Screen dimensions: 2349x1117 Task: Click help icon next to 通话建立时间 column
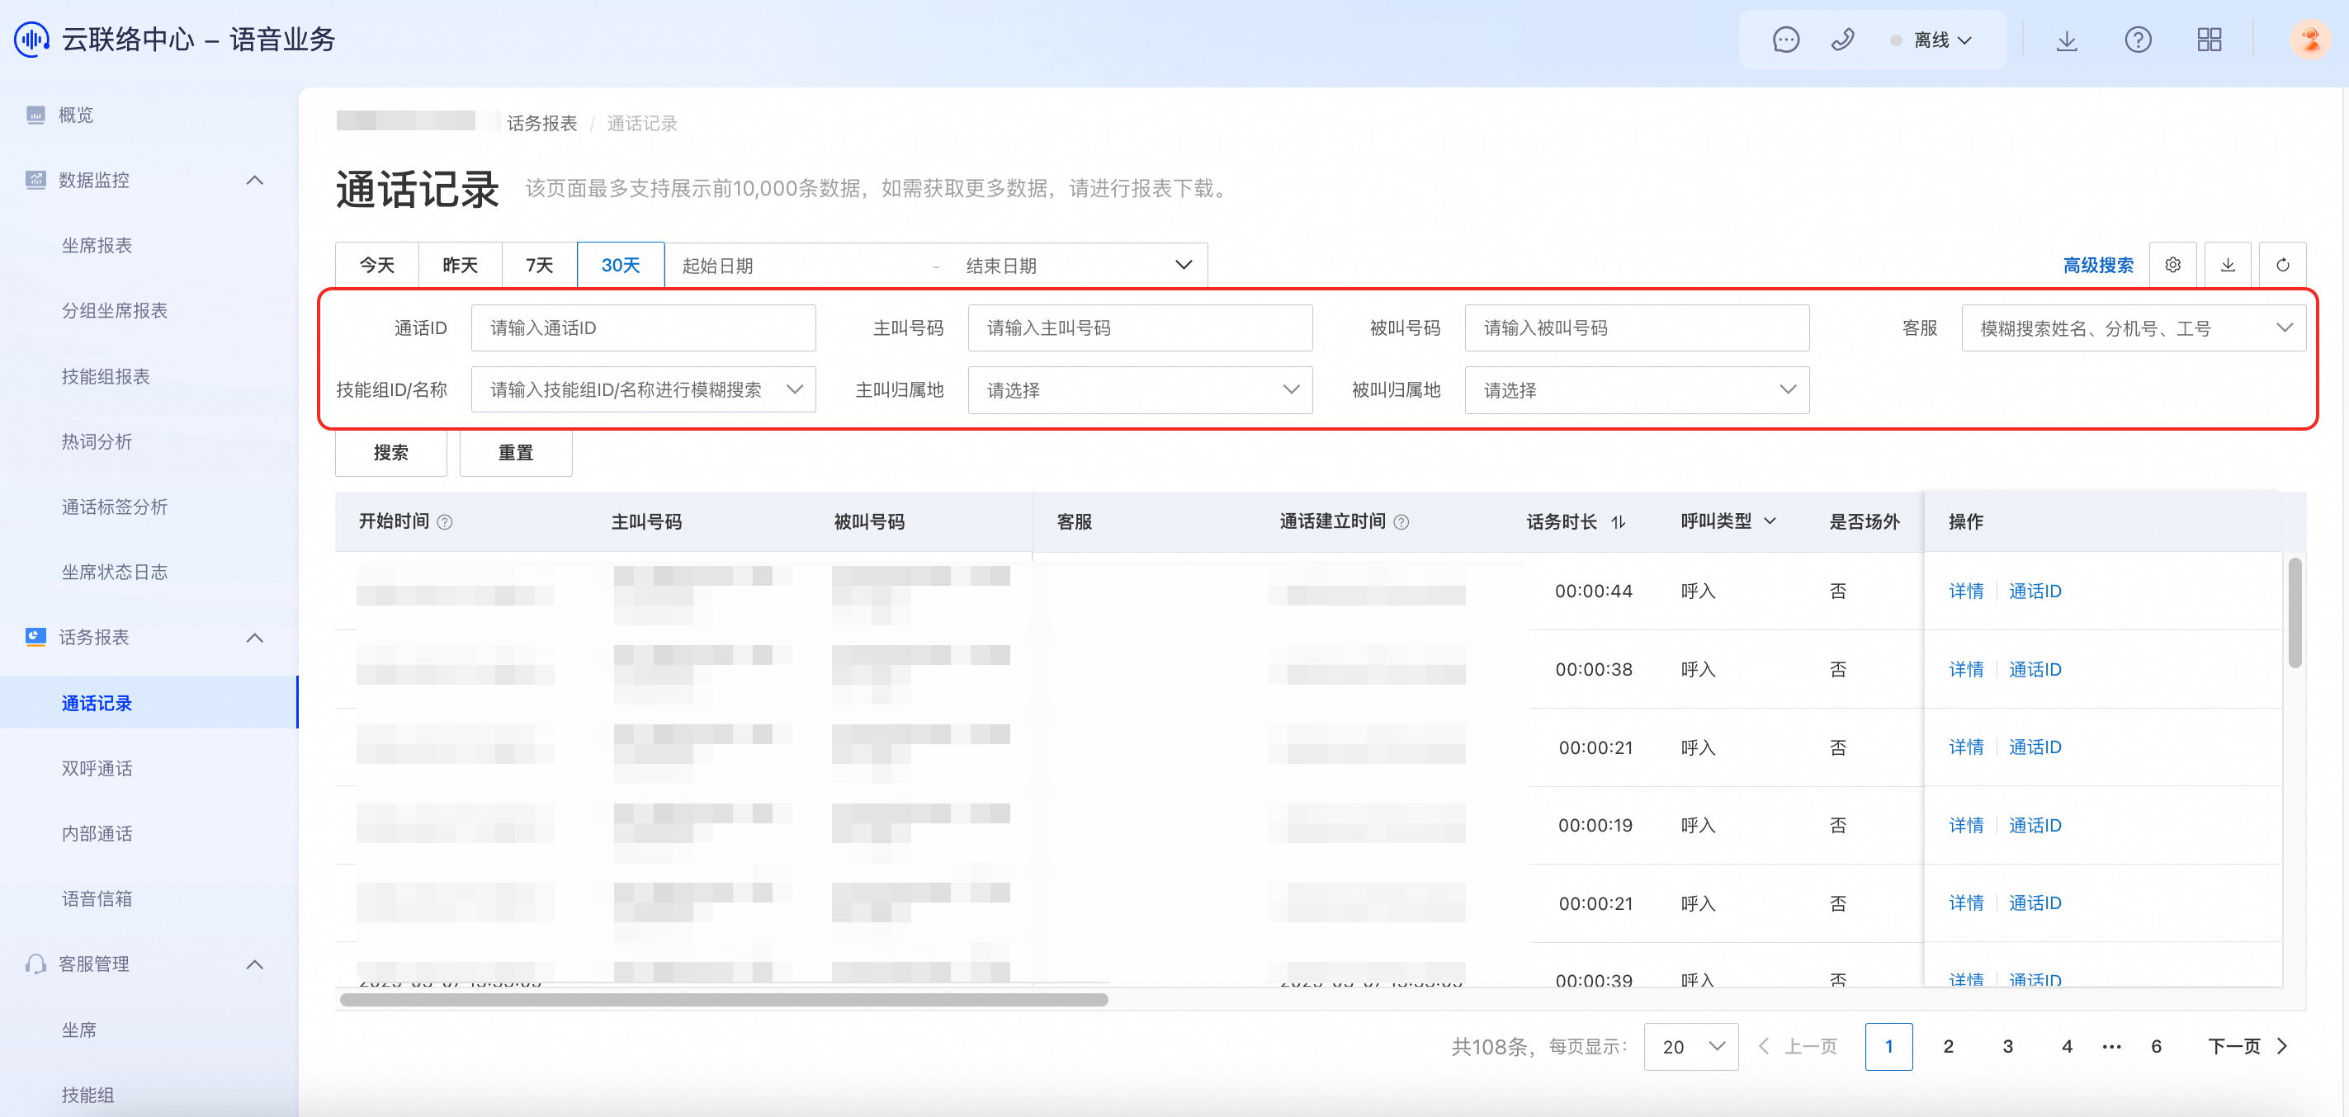point(1401,522)
